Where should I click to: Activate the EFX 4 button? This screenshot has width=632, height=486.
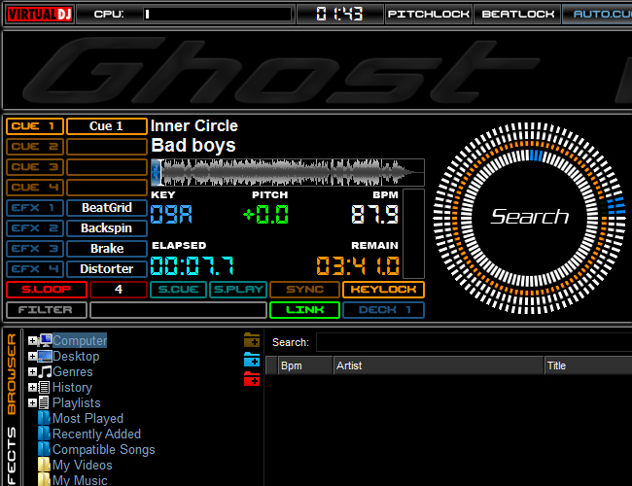pos(35,269)
